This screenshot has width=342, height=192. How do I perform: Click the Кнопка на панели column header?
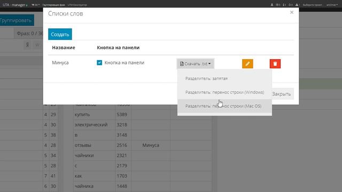[118, 47]
